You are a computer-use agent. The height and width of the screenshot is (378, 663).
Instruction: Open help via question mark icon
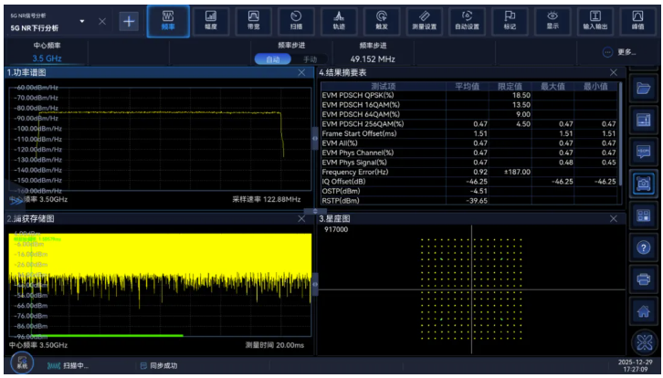(643, 247)
